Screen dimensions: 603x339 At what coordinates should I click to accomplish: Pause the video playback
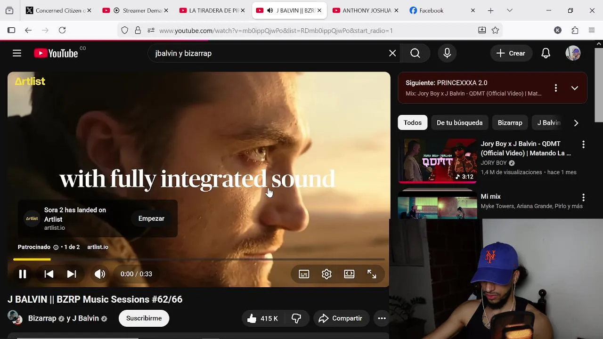(22, 274)
